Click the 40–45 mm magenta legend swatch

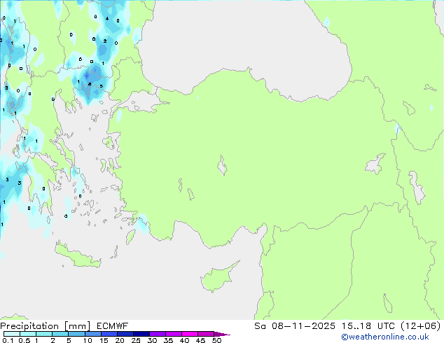(x=190, y=334)
